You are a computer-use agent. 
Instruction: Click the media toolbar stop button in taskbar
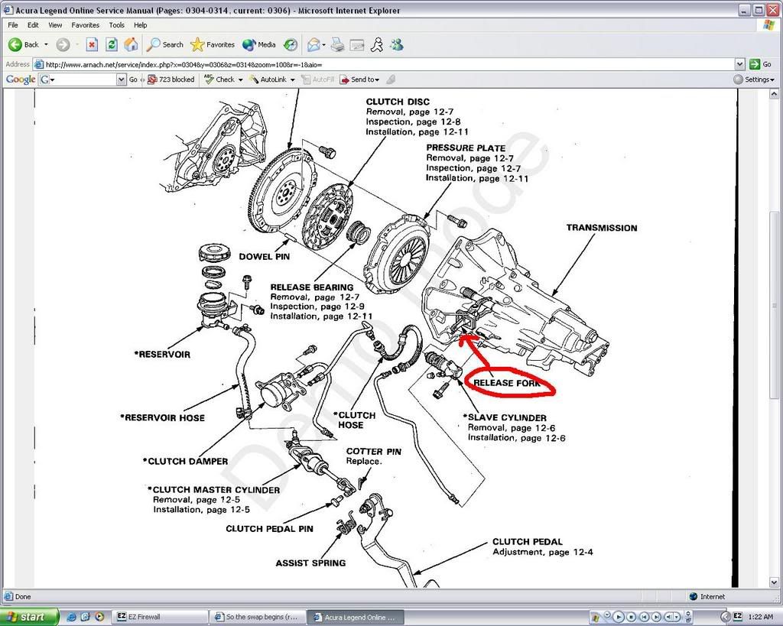pos(631,617)
